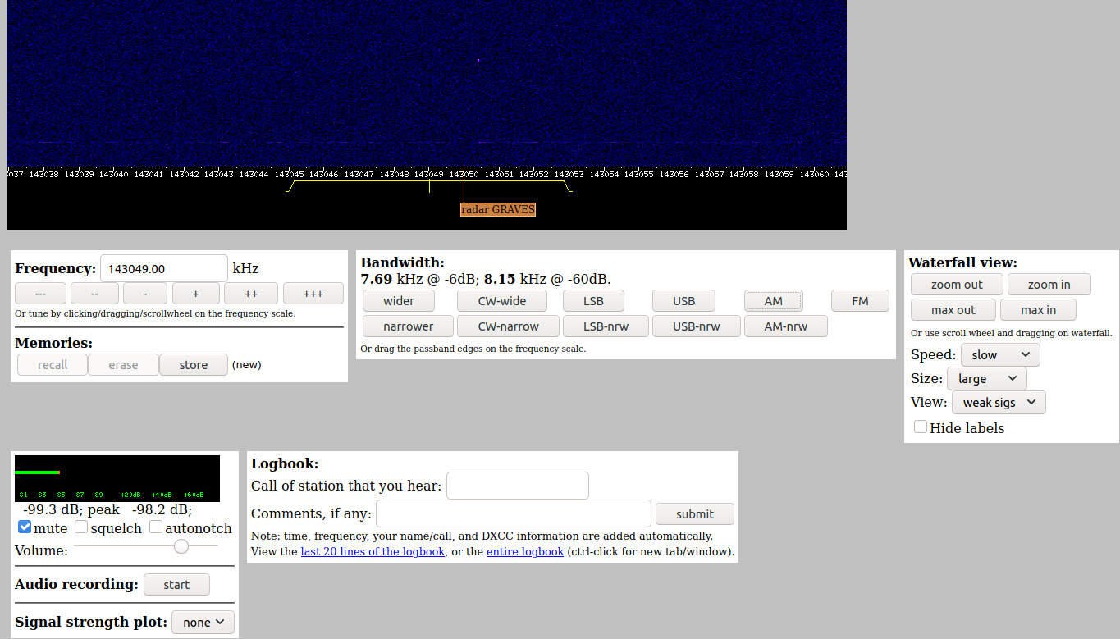This screenshot has height=639, width=1120.
Task: Turn on autonotch filter
Action: pos(156,527)
